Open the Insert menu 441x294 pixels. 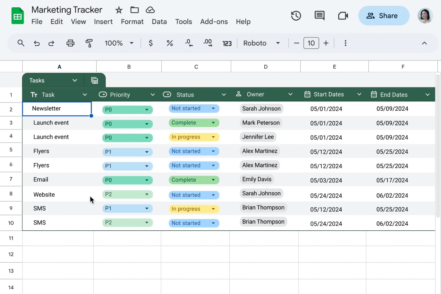103,21
